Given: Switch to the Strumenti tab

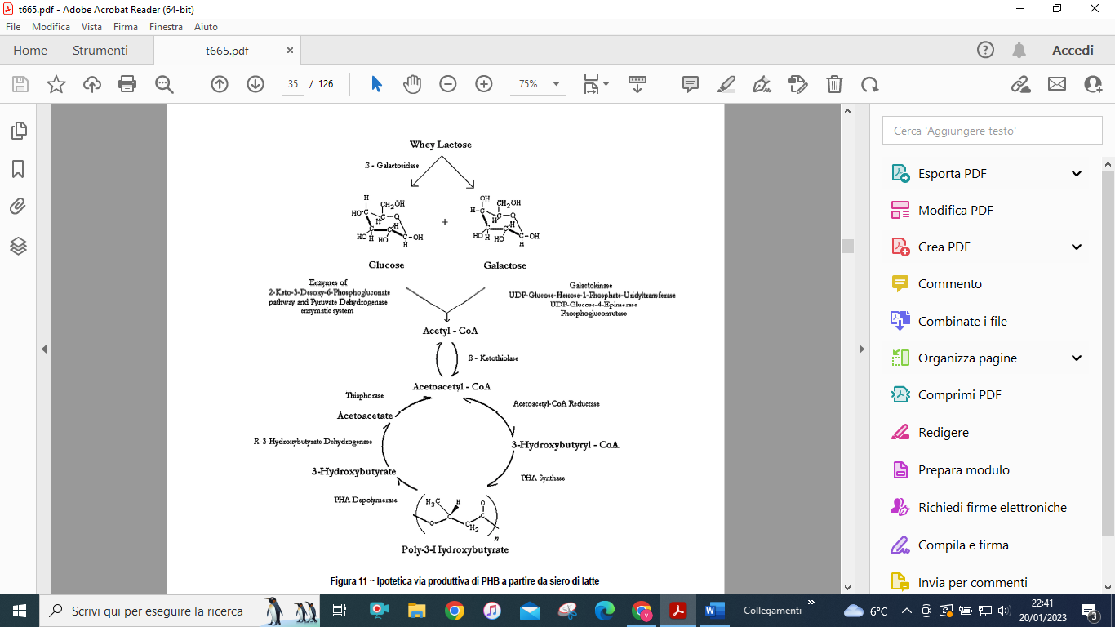Looking at the screenshot, I should (100, 51).
